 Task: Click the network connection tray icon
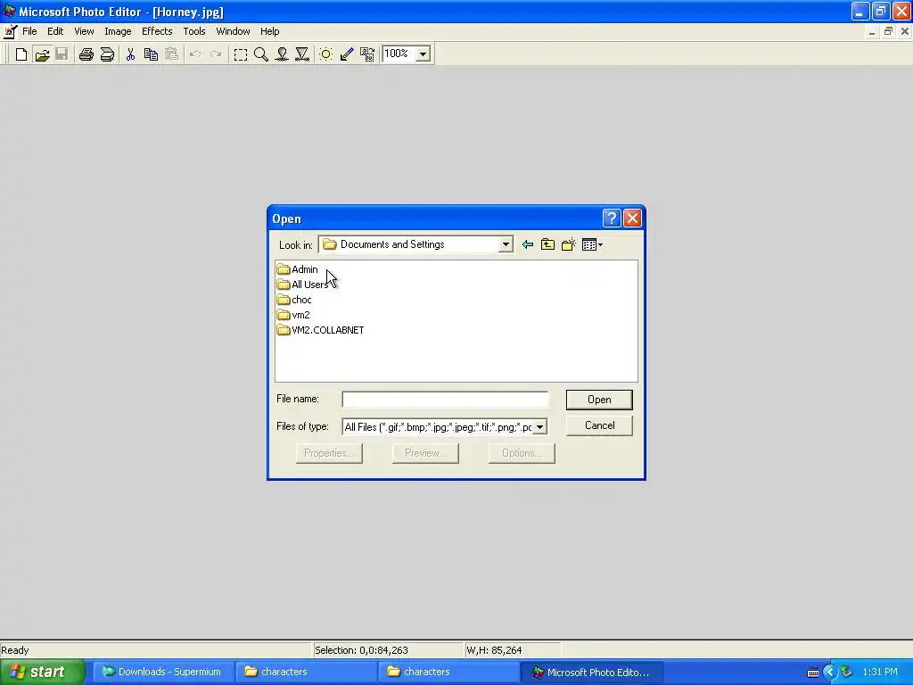coord(847,673)
